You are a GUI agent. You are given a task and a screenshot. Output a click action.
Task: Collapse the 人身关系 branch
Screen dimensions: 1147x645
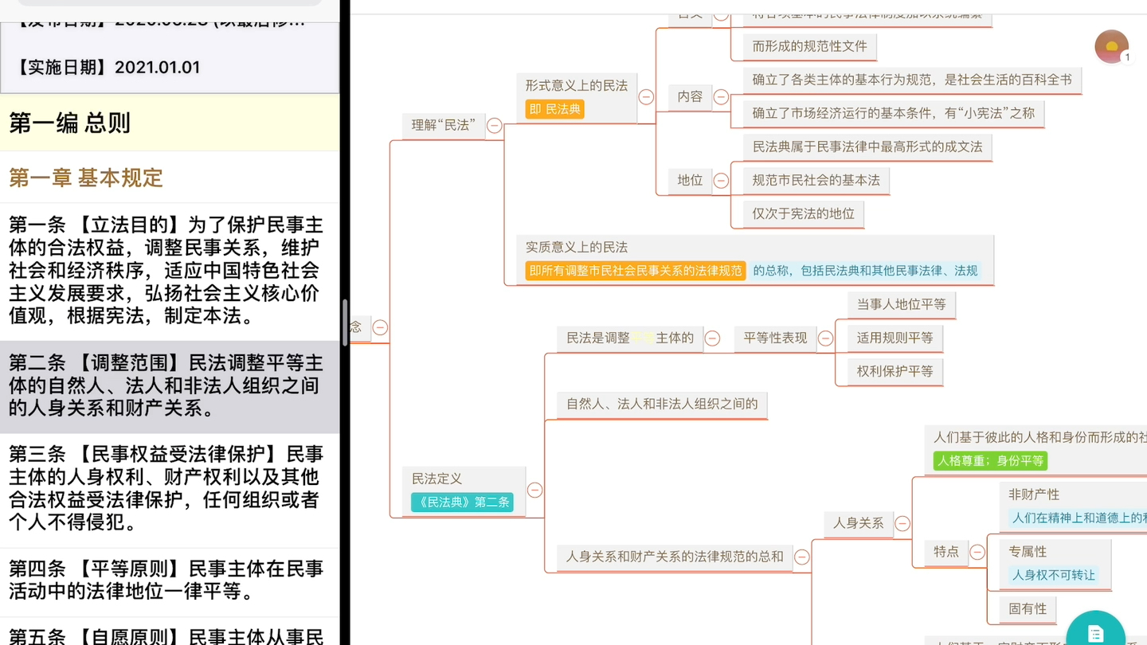[x=902, y=523]
